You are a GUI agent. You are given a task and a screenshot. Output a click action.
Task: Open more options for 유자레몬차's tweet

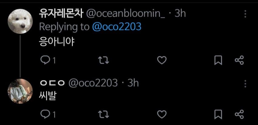(245, 14)
